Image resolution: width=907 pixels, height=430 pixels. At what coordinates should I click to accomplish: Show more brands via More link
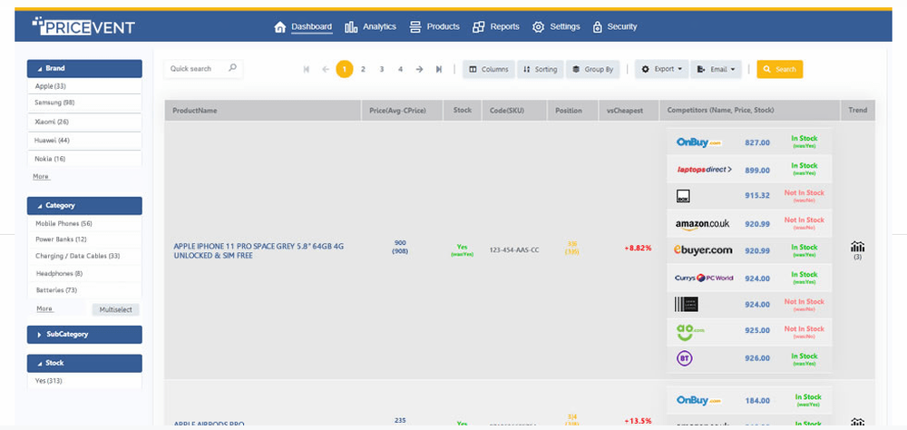(x=41, y=177)
